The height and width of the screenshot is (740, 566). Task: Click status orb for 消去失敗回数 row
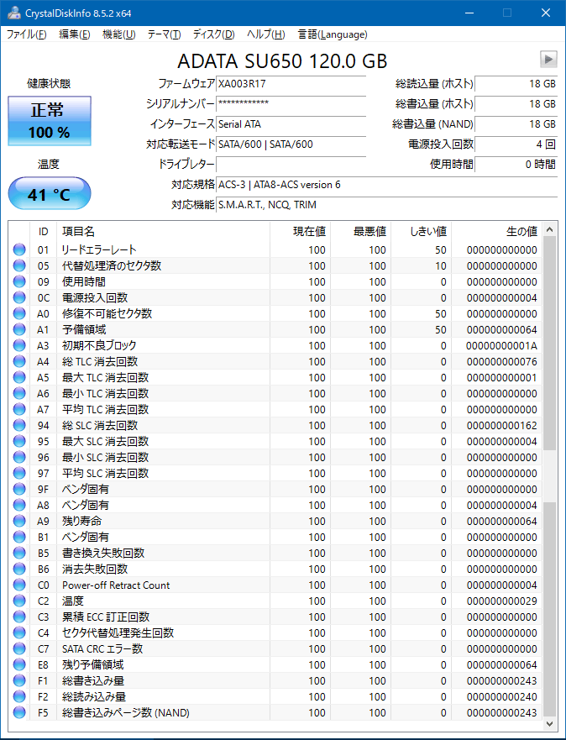19,569
